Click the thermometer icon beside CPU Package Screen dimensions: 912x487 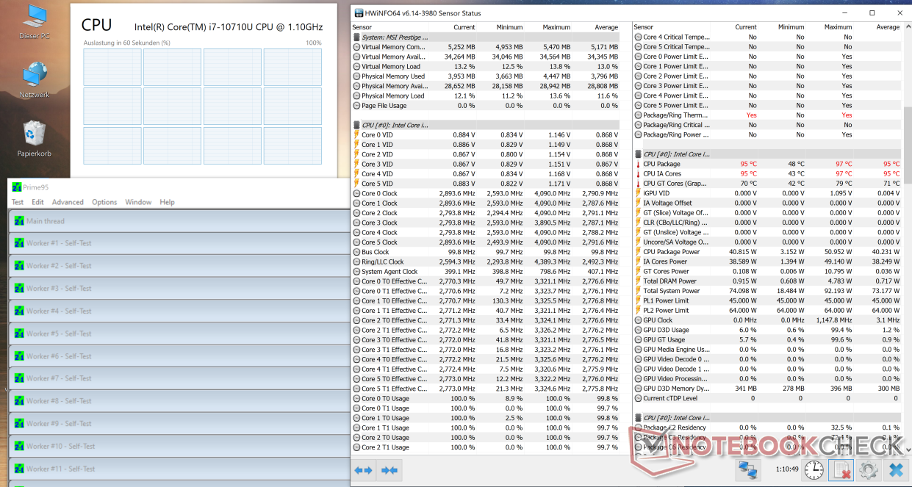[638, 164]
